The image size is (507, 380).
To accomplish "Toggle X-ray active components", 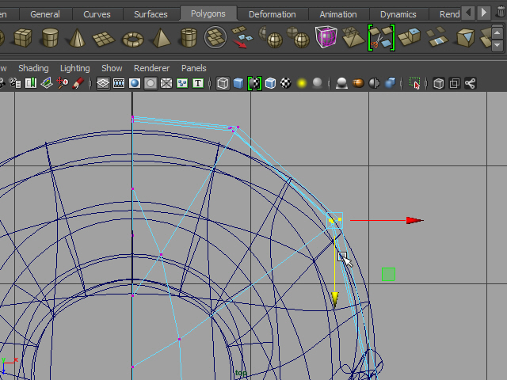I will [x=454, y=83].
